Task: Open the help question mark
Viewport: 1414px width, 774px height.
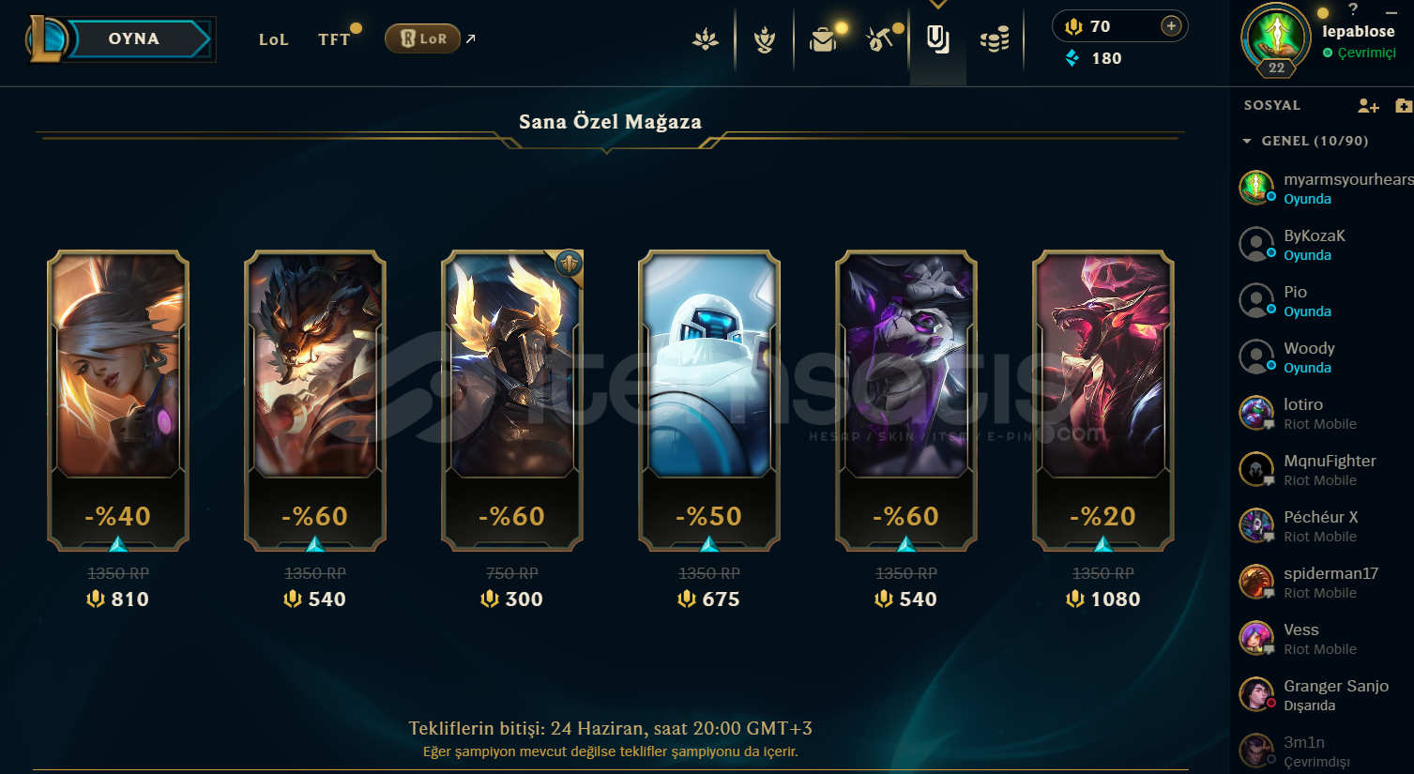Action: 1352,9
